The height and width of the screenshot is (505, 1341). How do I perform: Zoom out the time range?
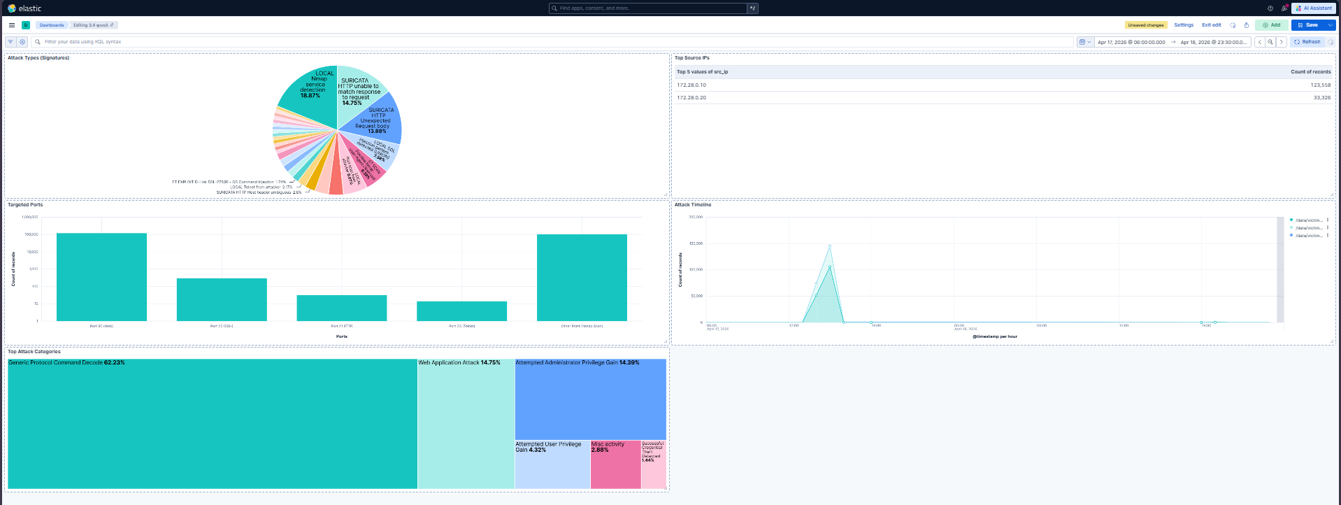[x=1270, y=42]
